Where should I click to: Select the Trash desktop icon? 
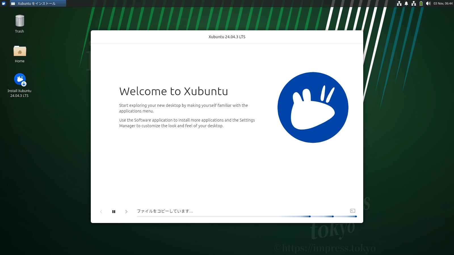coord(20,24)
